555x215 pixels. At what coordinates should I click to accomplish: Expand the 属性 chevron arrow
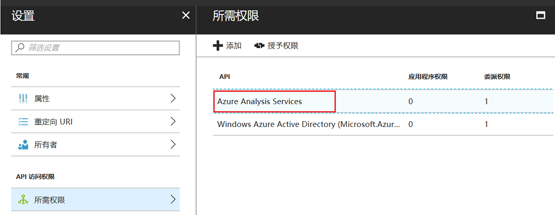[x=173, y=98]
